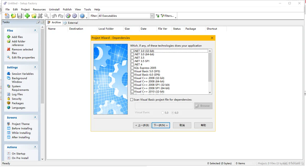Check .NET 3.0 (32-bit) dependency

pyautogui.click(x=132, y=51)
